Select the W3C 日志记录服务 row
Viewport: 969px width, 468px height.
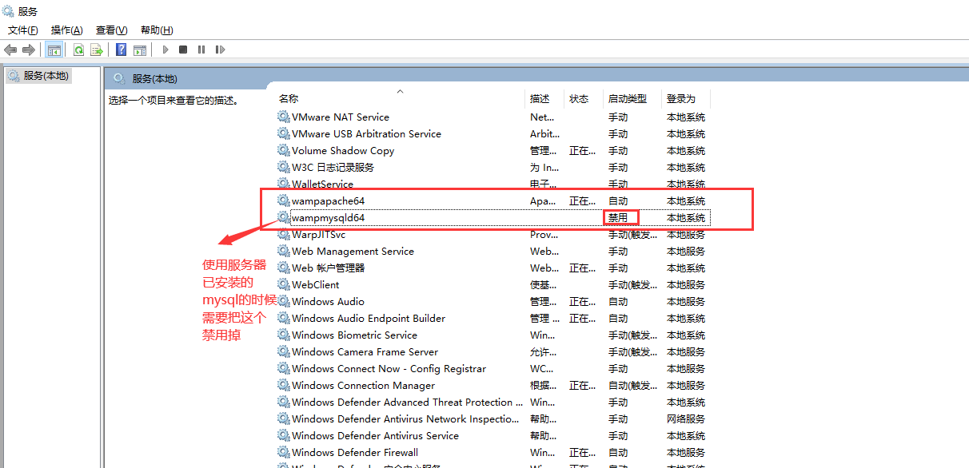tap(492, 167)
